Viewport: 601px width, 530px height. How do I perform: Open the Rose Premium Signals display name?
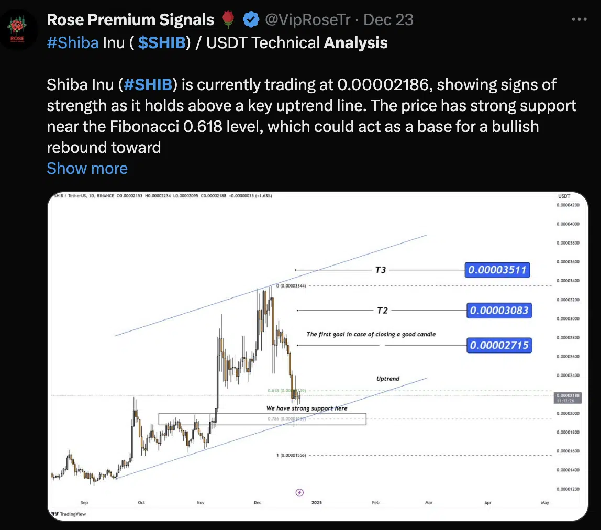(x=130, y=20)
